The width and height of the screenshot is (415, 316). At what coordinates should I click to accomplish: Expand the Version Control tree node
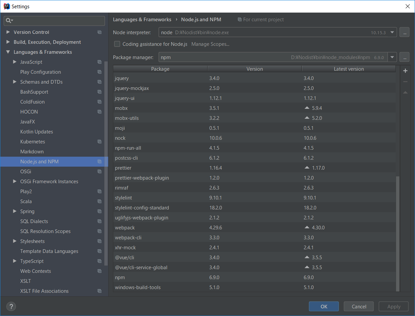[x=8, y=32]
